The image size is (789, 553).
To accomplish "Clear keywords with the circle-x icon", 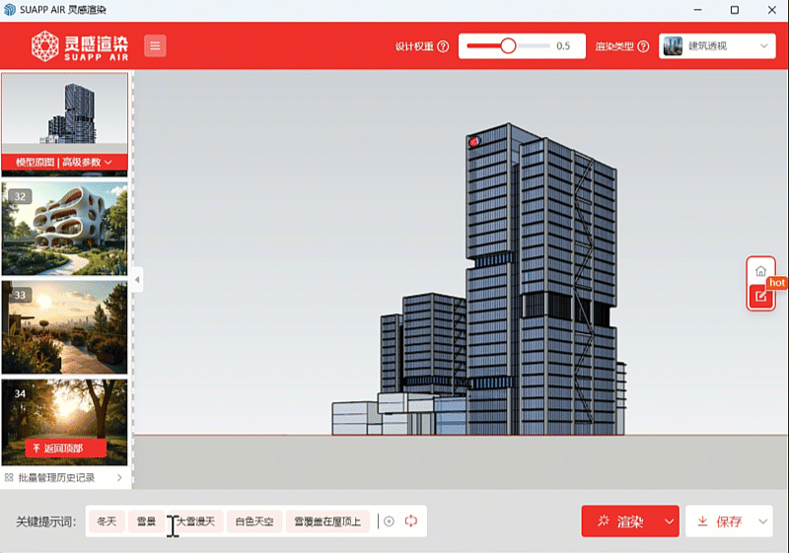I will tap(389, 521).
